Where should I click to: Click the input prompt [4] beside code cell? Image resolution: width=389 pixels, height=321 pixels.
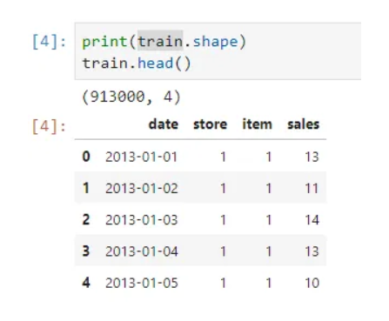[49, 42]
